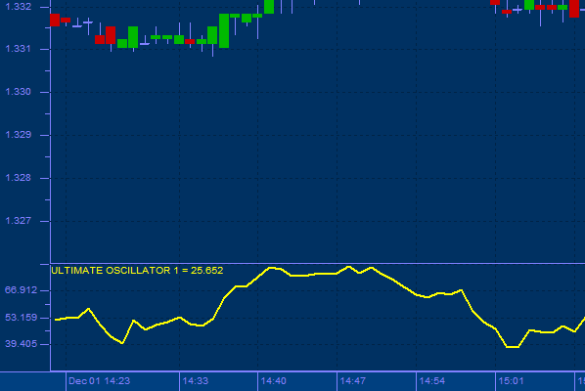Click the 14:54 time axis label

coord(432,381)
